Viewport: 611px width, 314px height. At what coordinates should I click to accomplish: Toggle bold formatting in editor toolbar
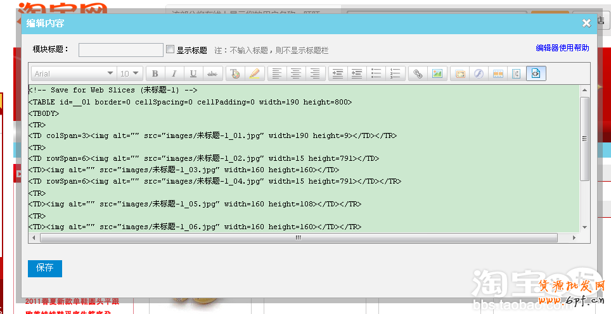click(155, 73)
